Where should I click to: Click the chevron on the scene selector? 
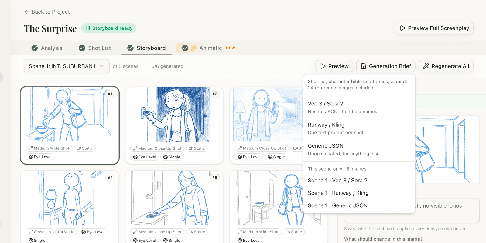coord(102,66)
